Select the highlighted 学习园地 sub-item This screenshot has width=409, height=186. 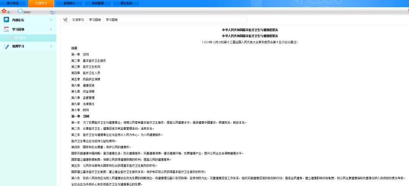[28, 38]
